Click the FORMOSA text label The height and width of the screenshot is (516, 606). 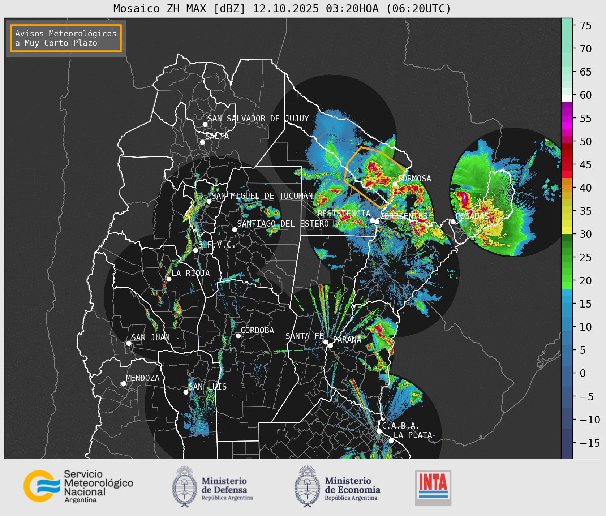click(414, 179)
